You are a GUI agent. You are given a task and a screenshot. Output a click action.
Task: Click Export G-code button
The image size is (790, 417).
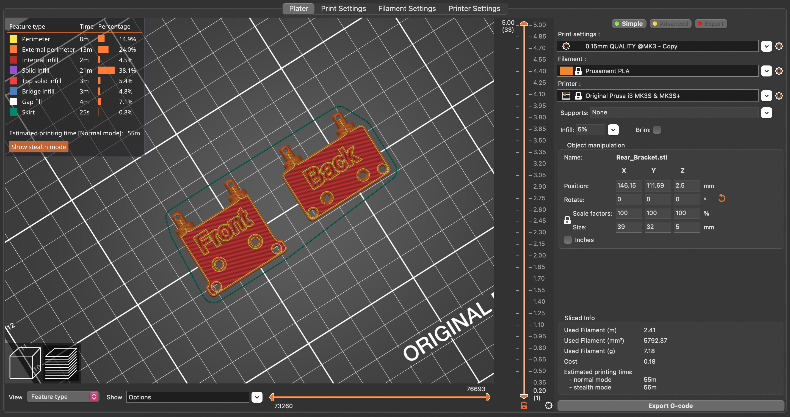(670, 406)
